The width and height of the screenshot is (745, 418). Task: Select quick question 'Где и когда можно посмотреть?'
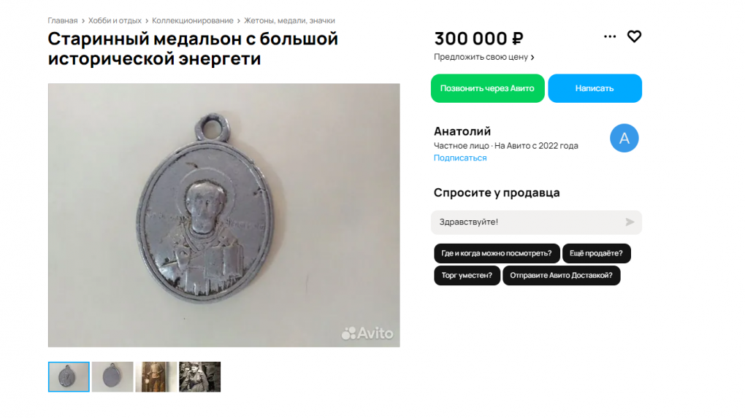pyautogui.click(x=497, y=253)
